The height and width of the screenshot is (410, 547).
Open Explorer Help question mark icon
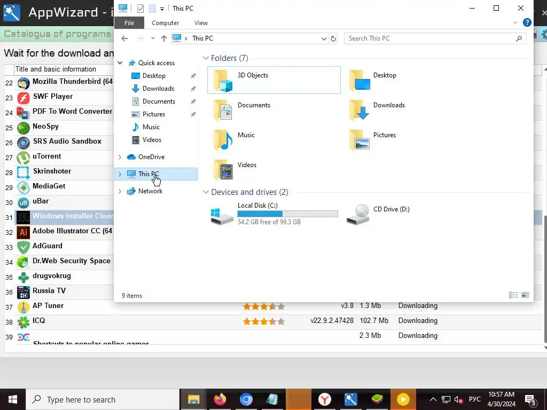[527, 22]
